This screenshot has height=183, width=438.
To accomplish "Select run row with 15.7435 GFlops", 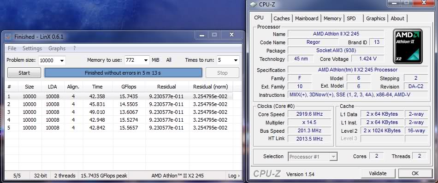I will [x=119, y=96].
